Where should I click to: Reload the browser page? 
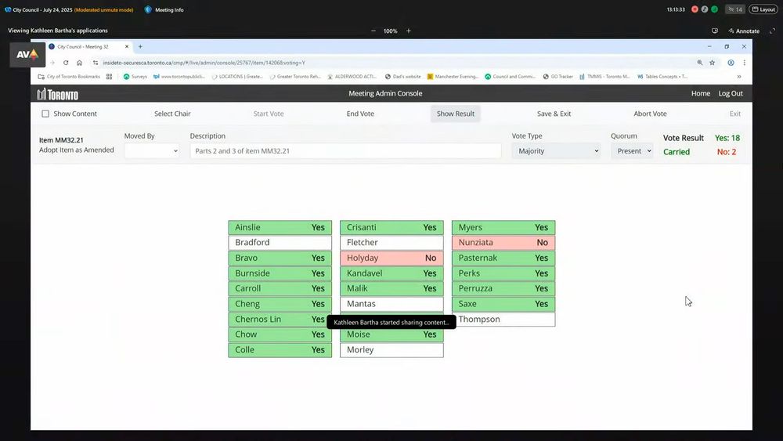66,63
